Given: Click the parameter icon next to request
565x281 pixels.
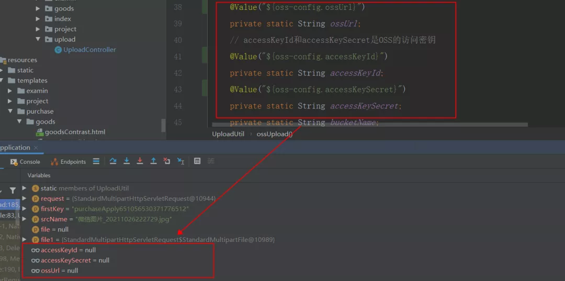Looking at the screenshot, I should (x=36, y=199).
